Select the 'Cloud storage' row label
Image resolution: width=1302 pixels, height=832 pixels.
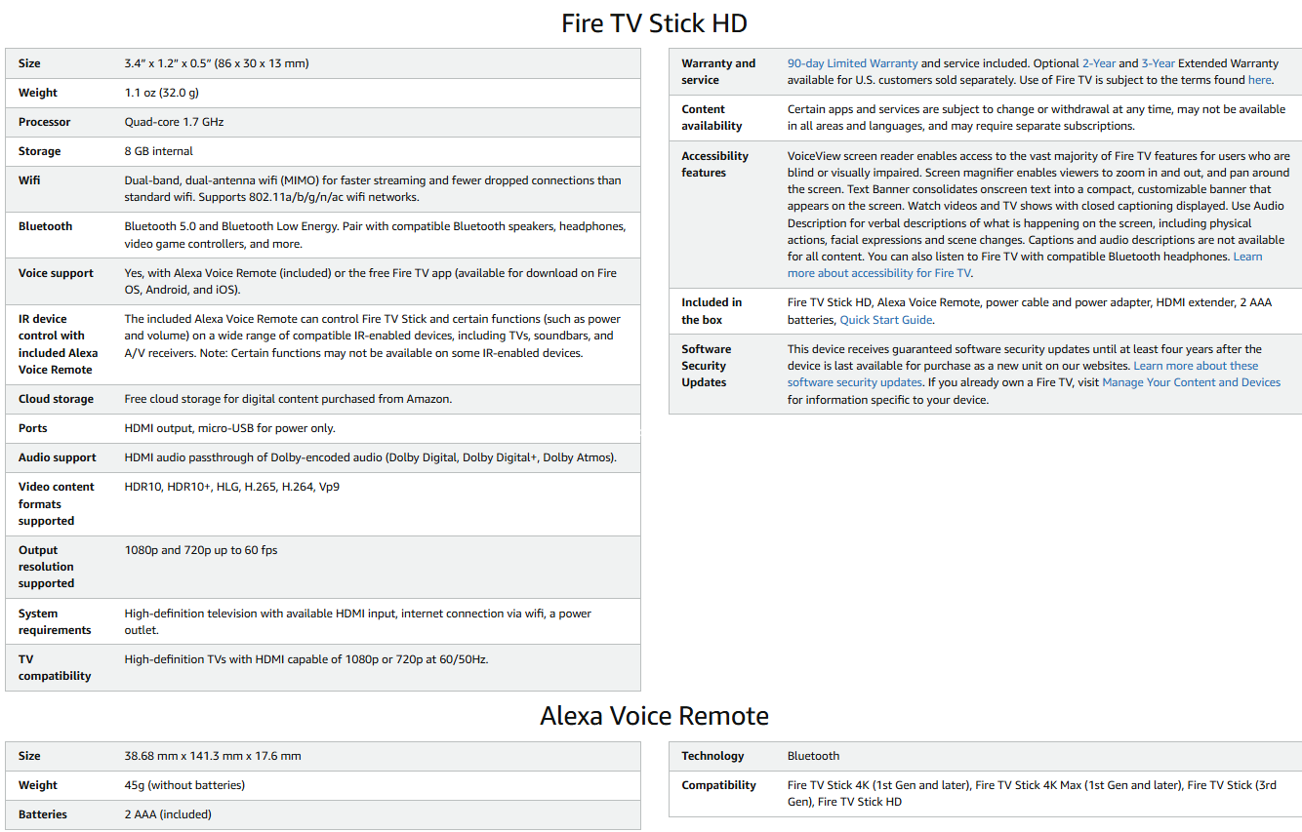[56, 399]
